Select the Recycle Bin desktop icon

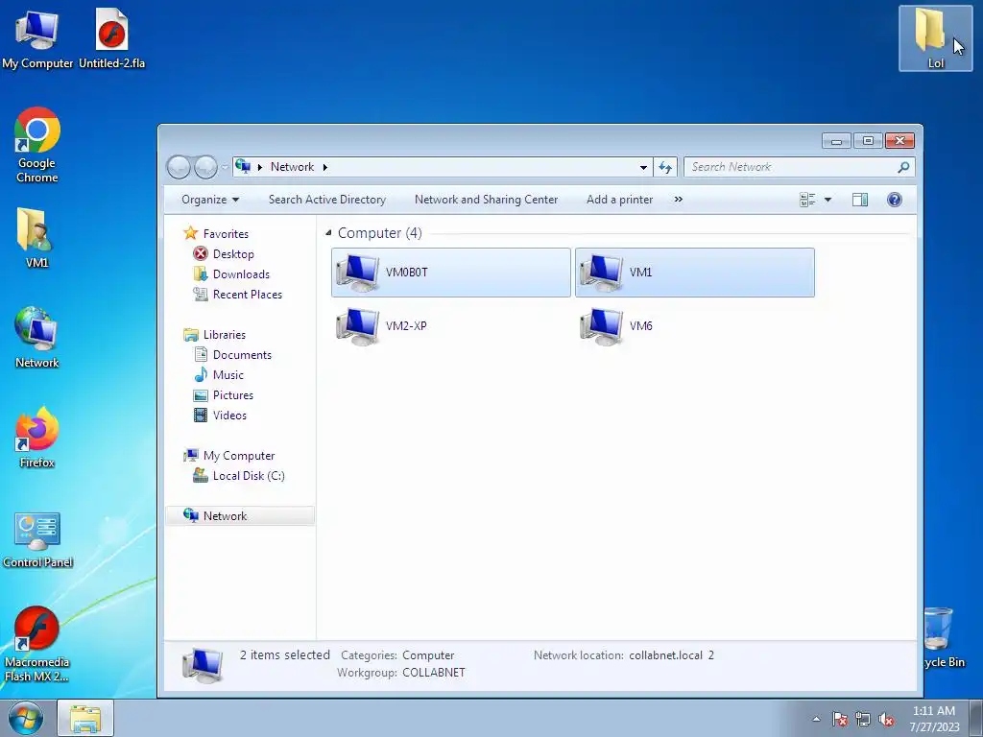[x=944, y=638]
